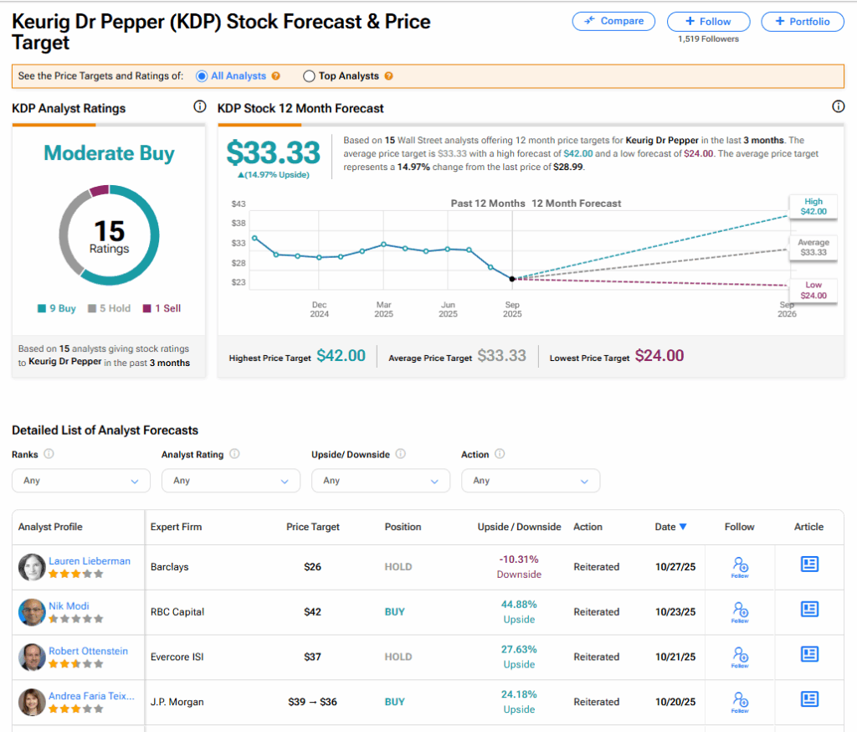Click info icon beside KDP Stock 12 Month Forecast
This screenshot has width=857, height=732.
839,106
